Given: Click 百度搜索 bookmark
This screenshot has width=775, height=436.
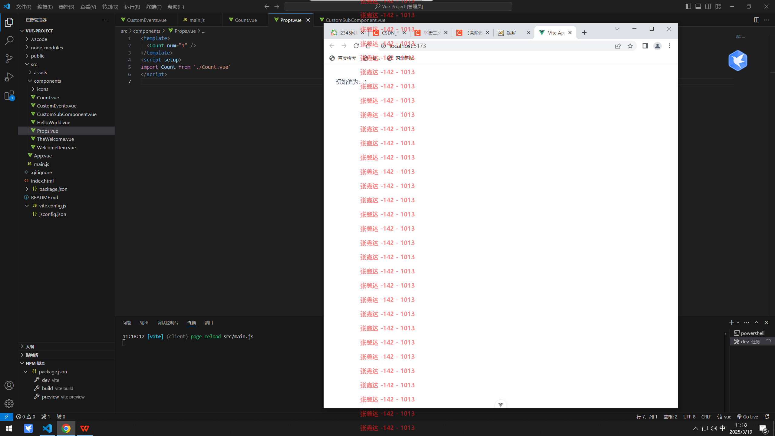Looking at the screenshot, I should (343, 58).
